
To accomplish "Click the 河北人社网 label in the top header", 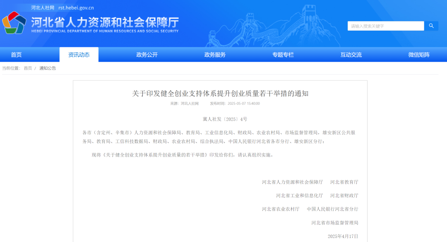I will (43, 7).
